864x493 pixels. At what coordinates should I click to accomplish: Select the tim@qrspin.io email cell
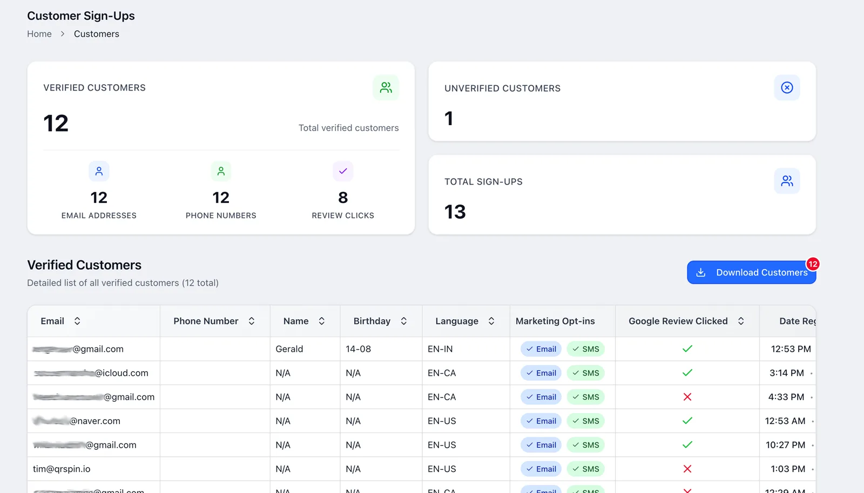[62, 469]
